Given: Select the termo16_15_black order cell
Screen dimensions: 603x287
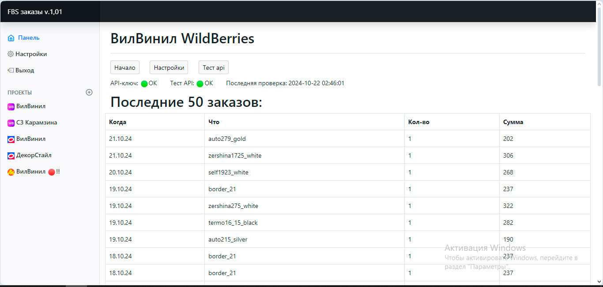Looking at the screenshot, I should [x=233, y=223].
